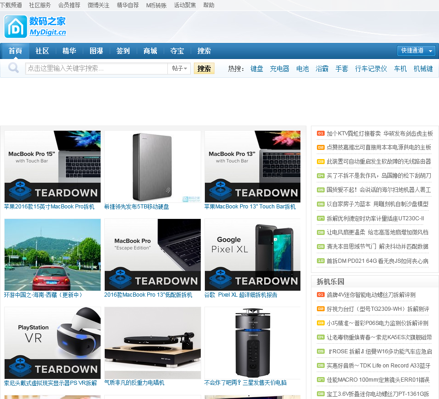The image size is (439, 399).
Task: Click link 苹果MacBook Pro 13" Touch Bar拆机
Action: point(250,207)
